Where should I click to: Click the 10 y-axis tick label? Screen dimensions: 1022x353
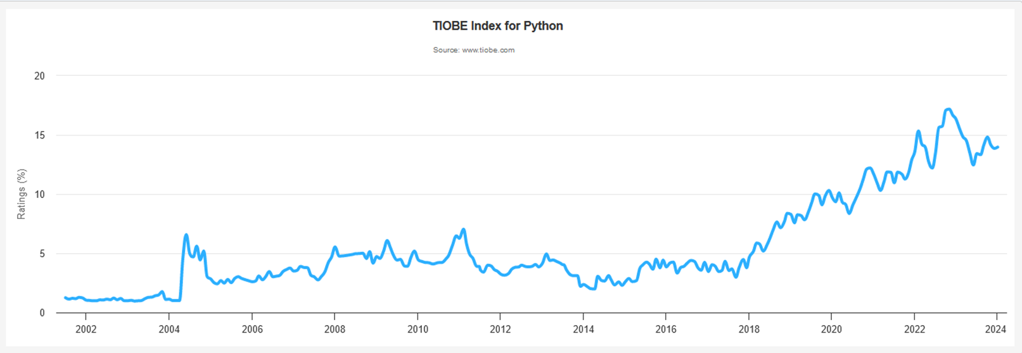[40, 194]
